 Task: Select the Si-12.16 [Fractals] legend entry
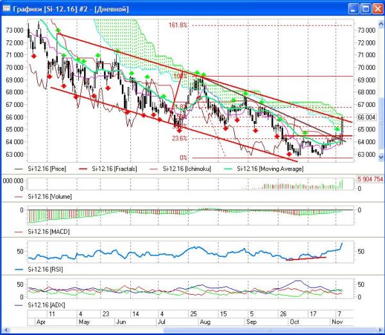[x=108, y=169]
